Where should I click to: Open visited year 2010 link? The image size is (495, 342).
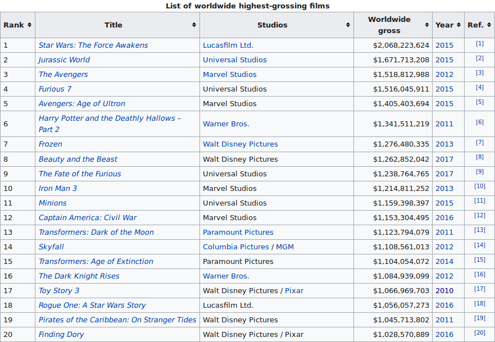[444, 290]
